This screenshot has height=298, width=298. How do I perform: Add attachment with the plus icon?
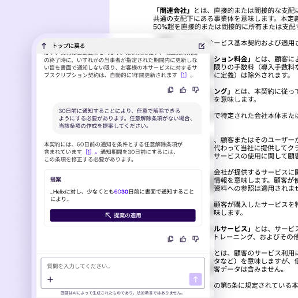50,280
